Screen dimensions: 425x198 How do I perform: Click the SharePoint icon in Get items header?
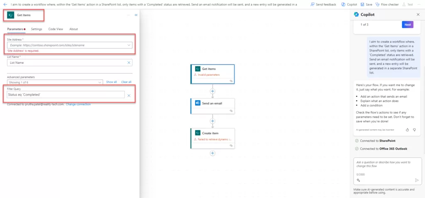coord(10,15)
